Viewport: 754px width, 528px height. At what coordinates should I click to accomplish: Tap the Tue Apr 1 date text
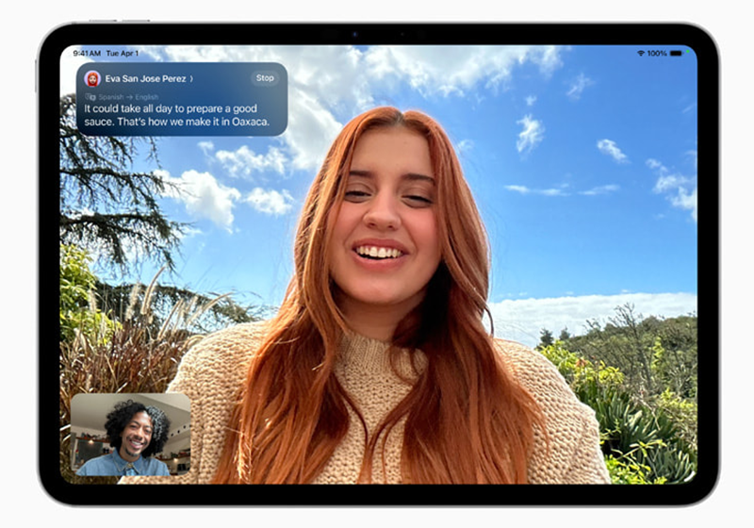point(123,53)
